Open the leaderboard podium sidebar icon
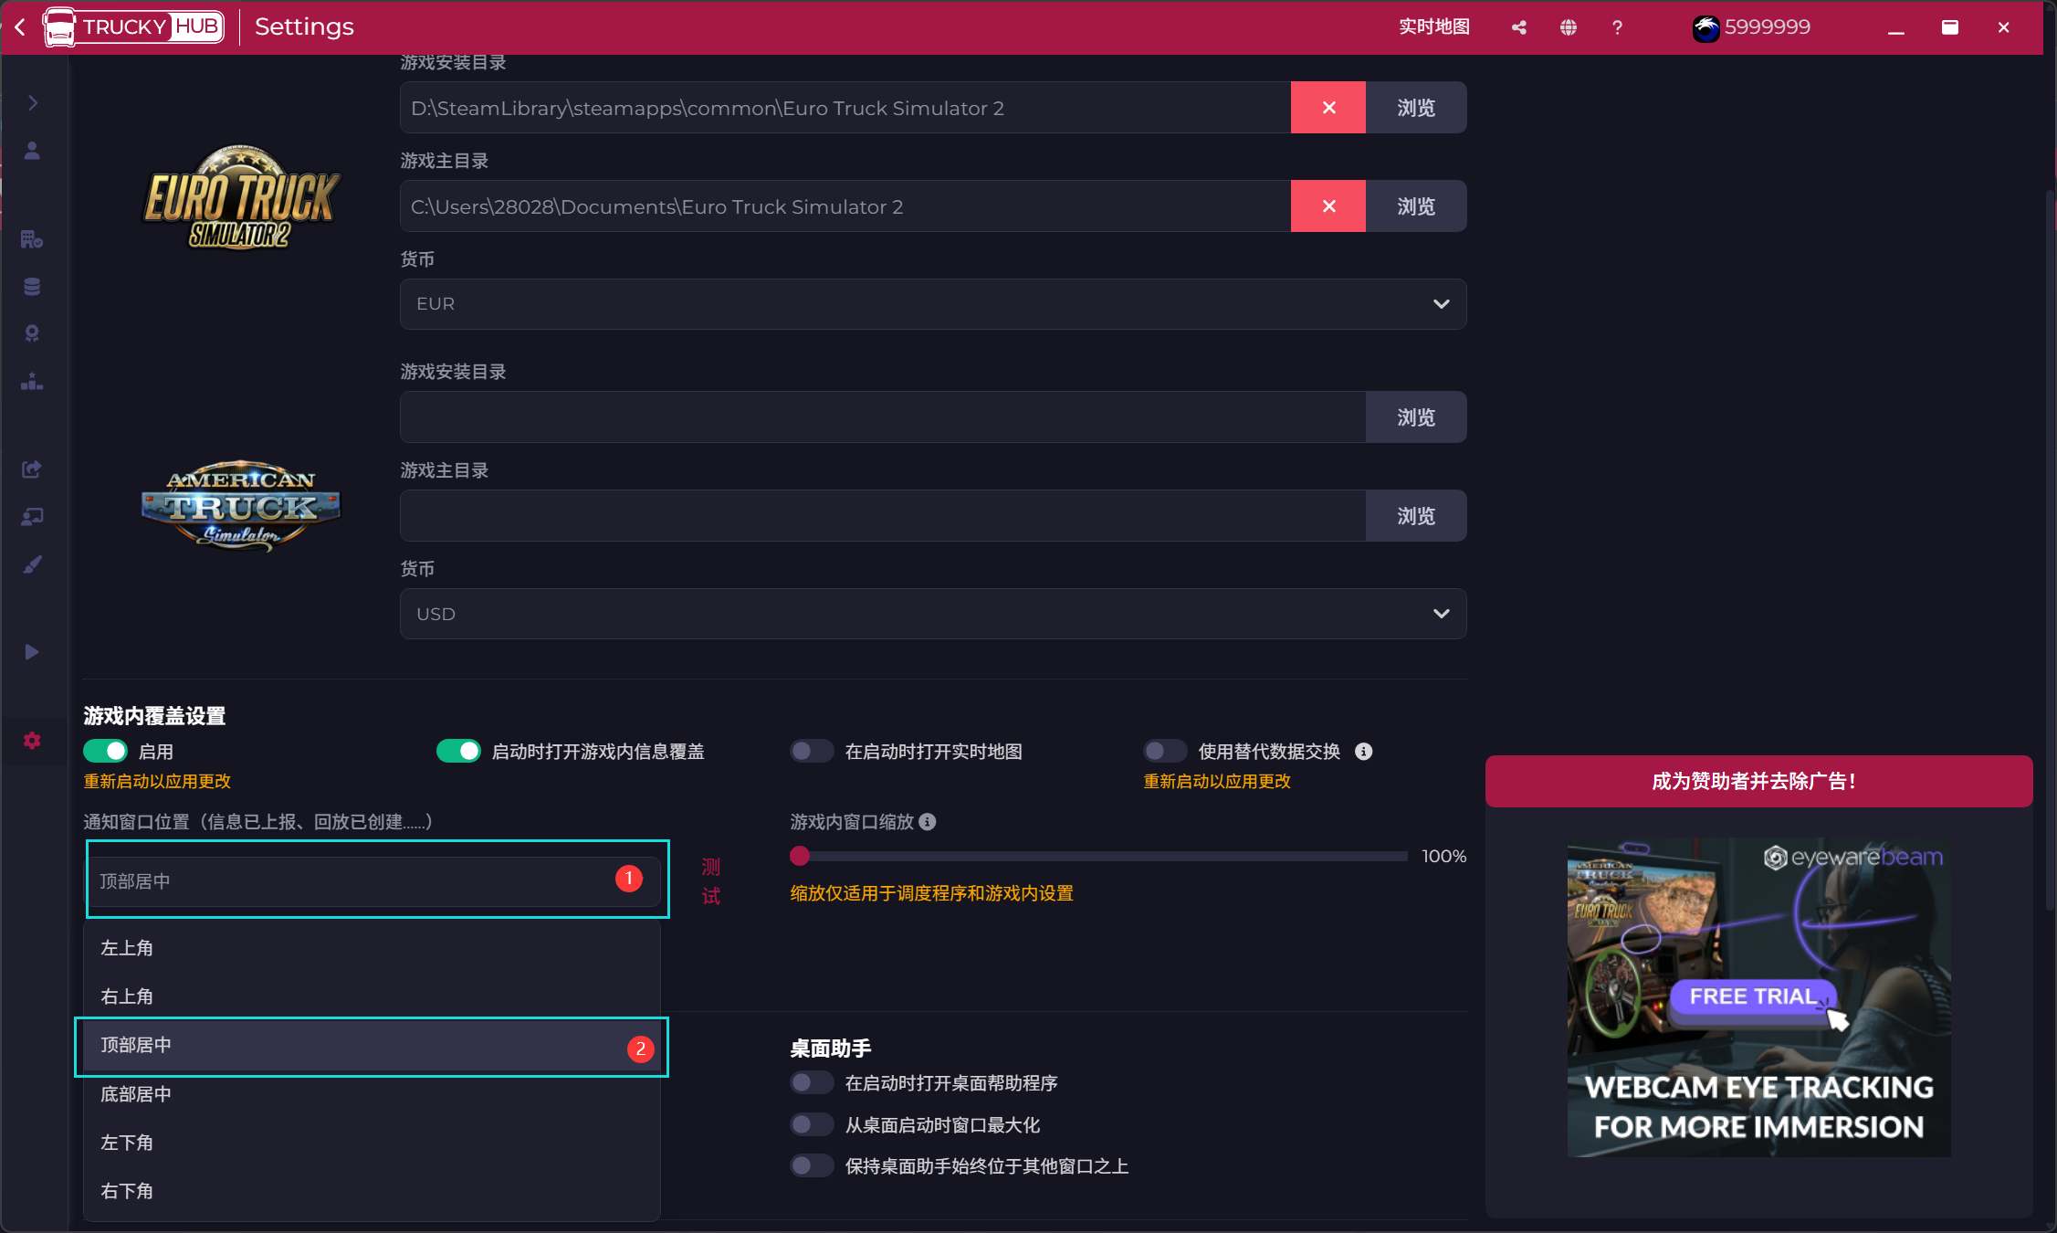This screenshot has width=2057, height=1233. coord(32,381)
